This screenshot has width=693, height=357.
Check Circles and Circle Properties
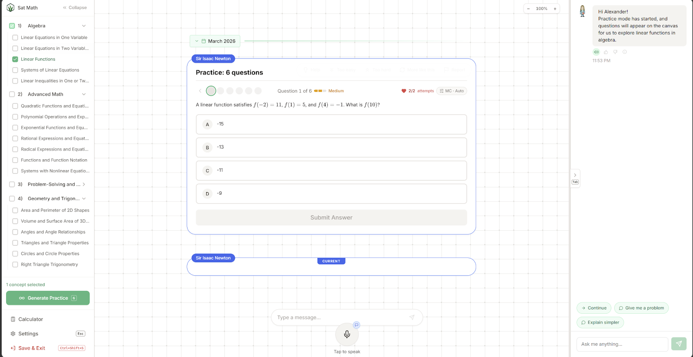pyautogui.click(x=15, y=254)
